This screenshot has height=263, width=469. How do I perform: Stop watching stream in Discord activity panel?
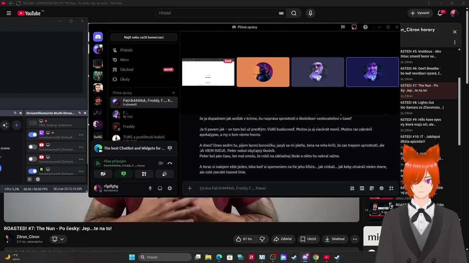(x=170, y=148)
